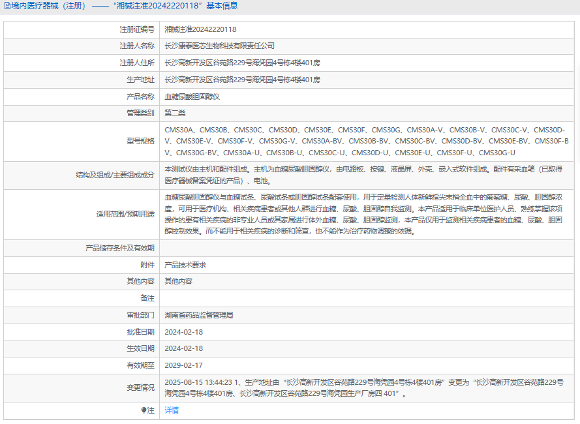Click the approval date value under 批准日期
This screenshot has height=424, width=580.
[x=183, y=332]
